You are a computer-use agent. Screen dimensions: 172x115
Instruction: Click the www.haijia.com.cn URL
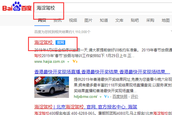click(x=50, y=62)
